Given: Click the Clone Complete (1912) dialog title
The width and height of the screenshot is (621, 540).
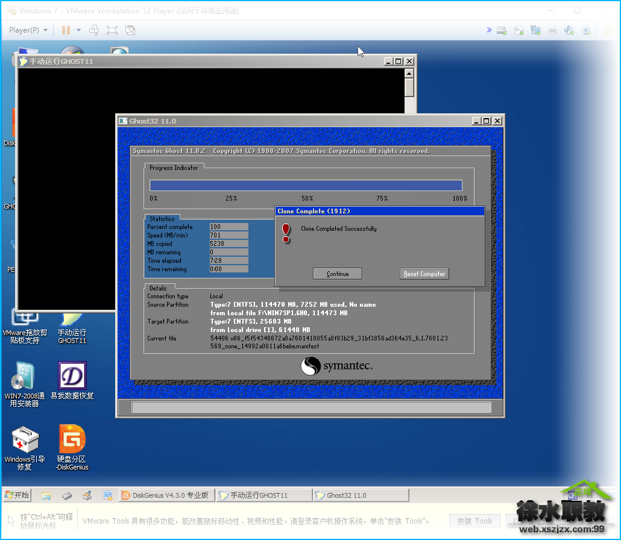Looking at the screenshot, I should coord(314,212).
